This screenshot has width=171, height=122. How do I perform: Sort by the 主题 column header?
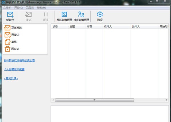77,26
